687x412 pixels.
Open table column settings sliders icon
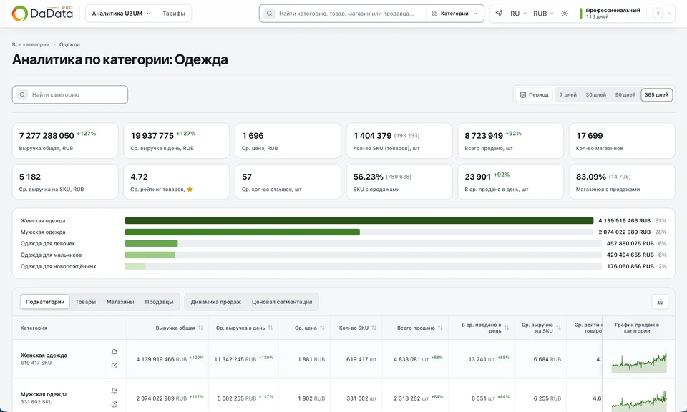(x=660, y=302)
